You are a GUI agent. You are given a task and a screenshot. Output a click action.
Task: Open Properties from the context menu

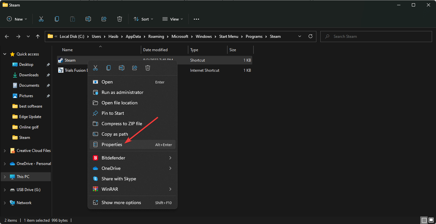pos(133,144)
